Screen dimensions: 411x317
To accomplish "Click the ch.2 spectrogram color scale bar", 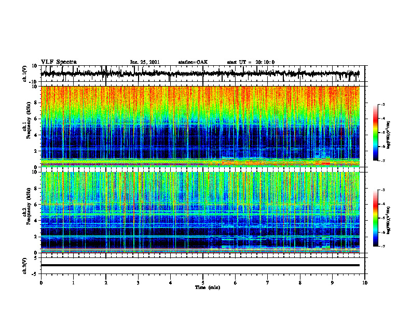I will [375, 218].
